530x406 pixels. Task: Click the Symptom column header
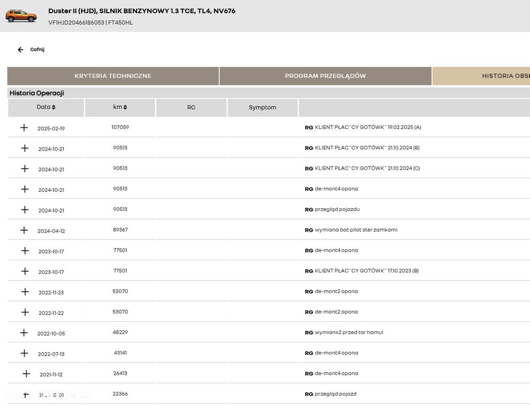[x=262, y=108]
